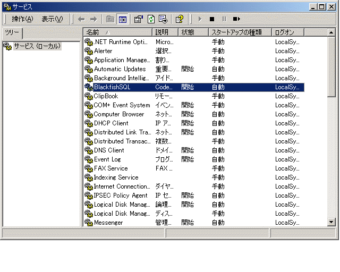Click the back arrow toolbar icon
This screenshot has height=272, width=340.
click(x=81, y=19)
